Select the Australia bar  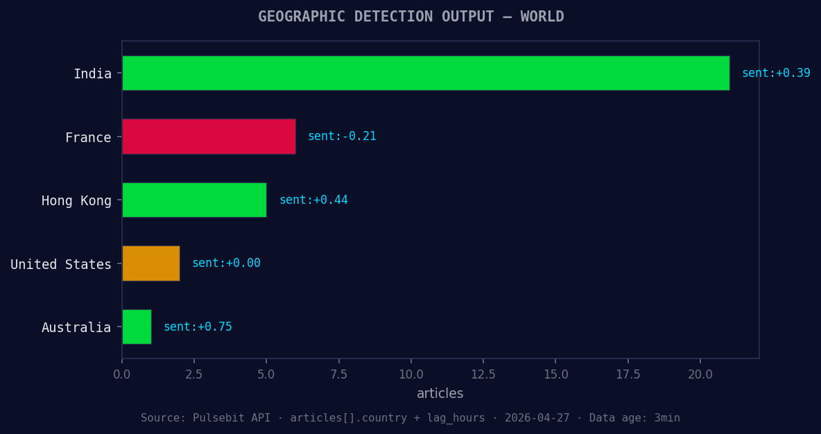[x=137, y=327]
